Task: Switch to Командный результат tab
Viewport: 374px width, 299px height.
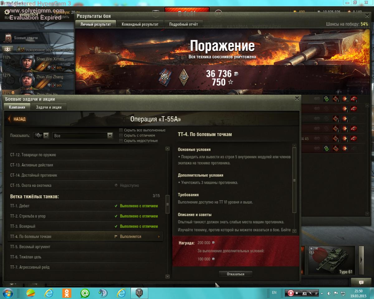Action: point(140,24)
